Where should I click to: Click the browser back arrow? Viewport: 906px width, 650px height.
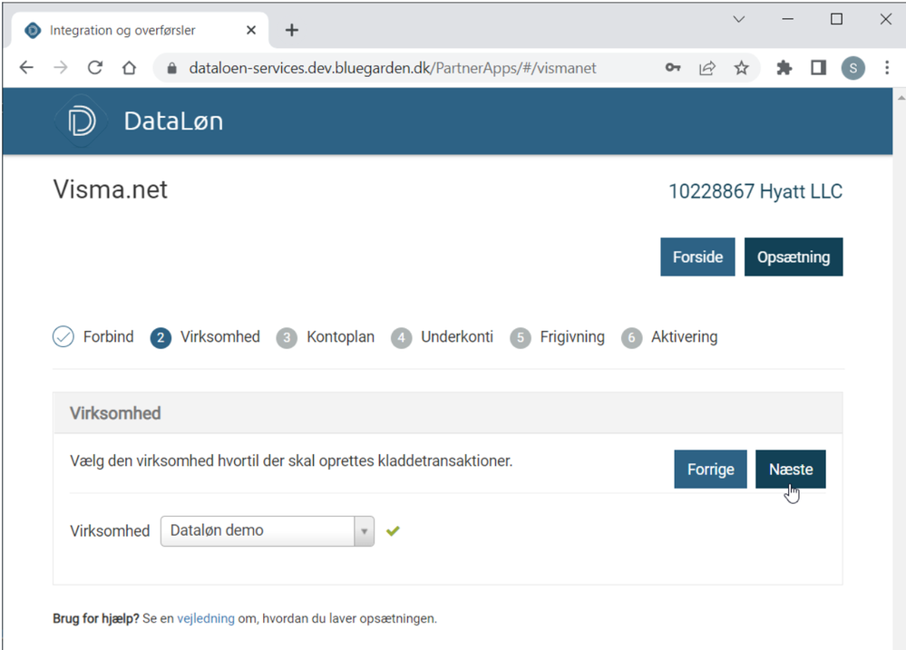[26, 68]
